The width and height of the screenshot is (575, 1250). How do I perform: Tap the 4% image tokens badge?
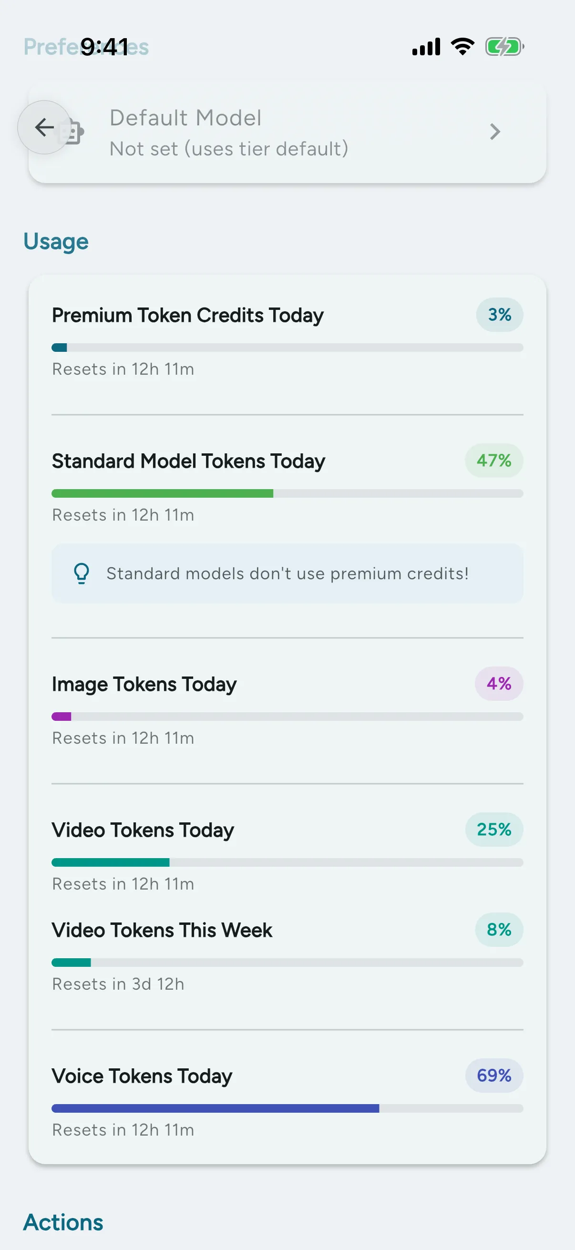pyautogui.click(x=499, y=684)
